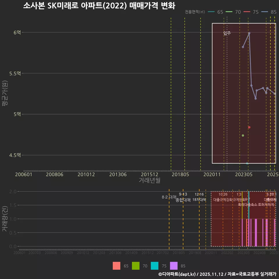Click the blue 85㎡ legend line icon
This screenshot has width=279, height=279.
coord(264,12)
